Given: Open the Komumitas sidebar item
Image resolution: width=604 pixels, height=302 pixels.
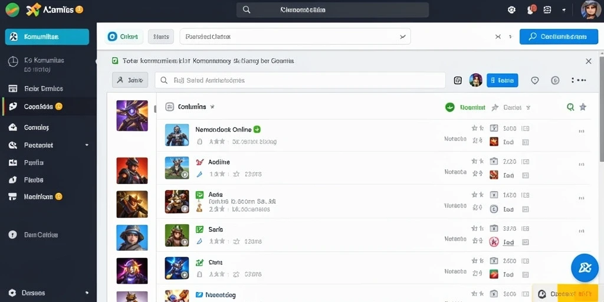Looking at the screenshot, I should pos(47,37).
